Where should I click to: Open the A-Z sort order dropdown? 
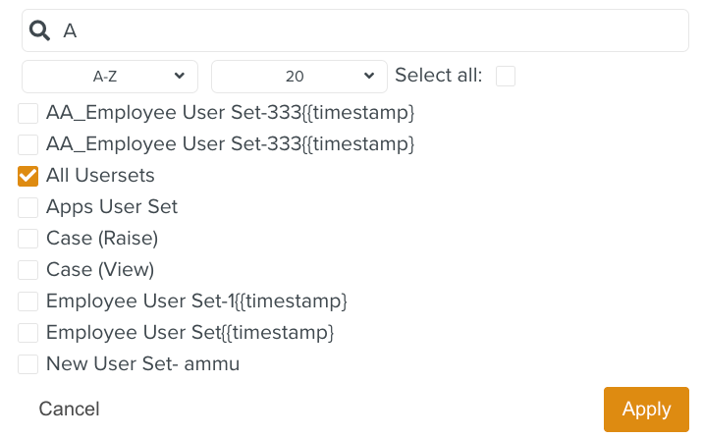click(x=110, y=76)
